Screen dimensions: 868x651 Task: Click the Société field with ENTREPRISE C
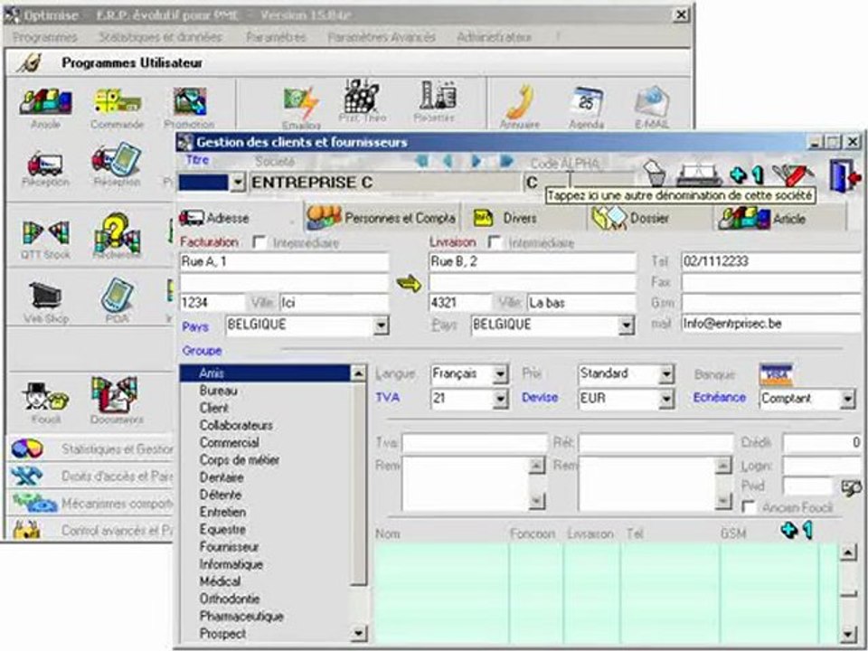[385, 183]
